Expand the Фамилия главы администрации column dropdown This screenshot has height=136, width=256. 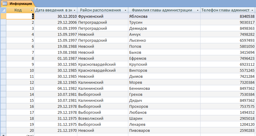tap(198, 10)
